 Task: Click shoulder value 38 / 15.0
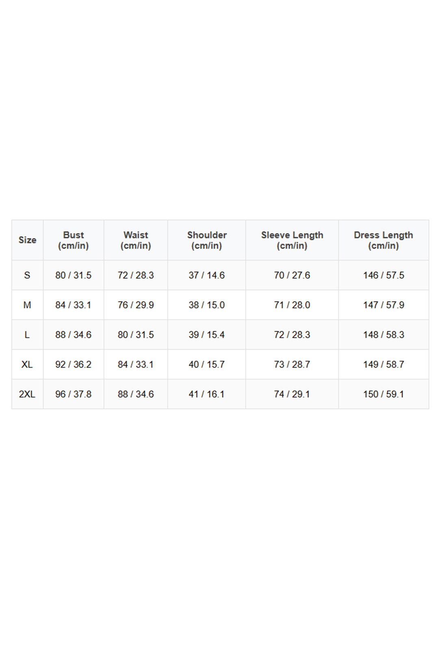[x=207, y=305]
